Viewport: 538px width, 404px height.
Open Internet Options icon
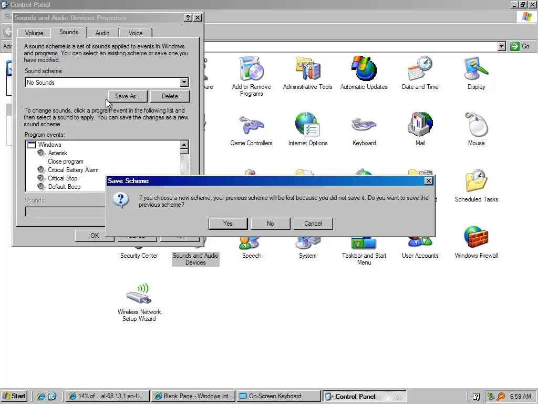[308, 125]
